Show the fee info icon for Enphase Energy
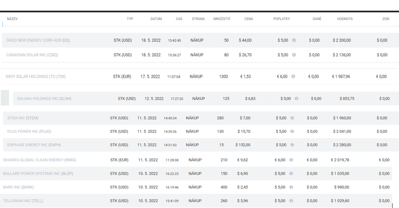Screen dimensions: 399x208 292,145
